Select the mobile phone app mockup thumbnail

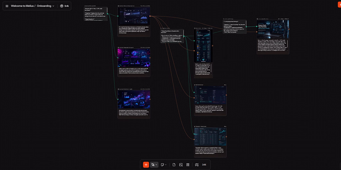point(203,46)
